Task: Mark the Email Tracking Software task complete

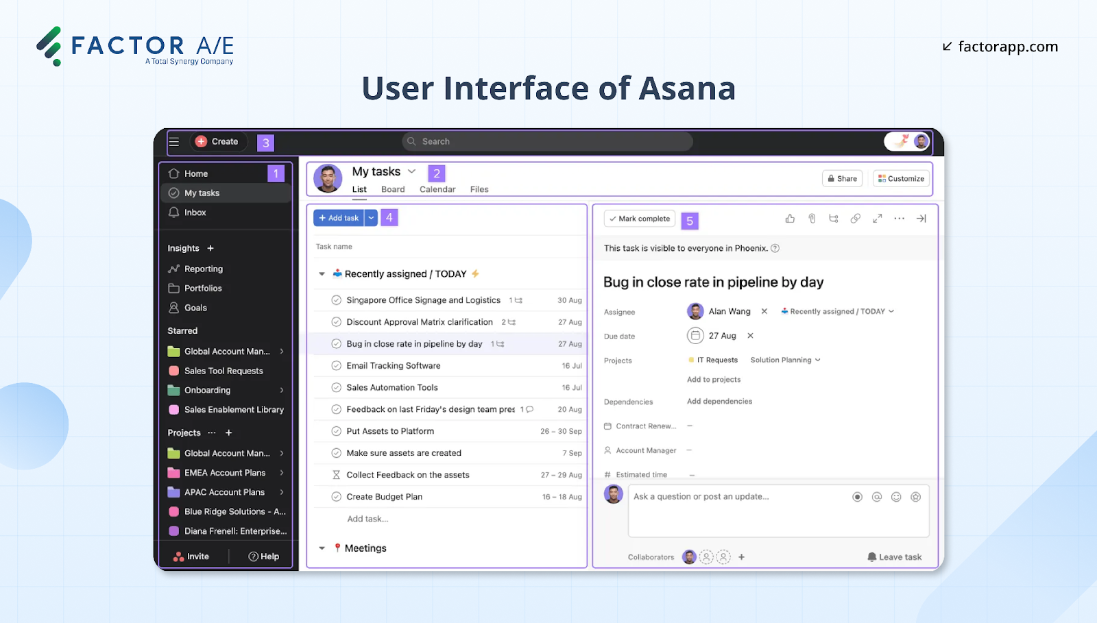Action: point(336,365)
